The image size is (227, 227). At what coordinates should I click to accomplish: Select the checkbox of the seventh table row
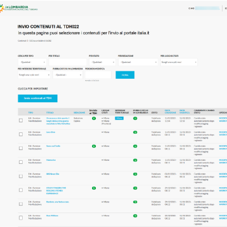[x=21, y=204]
